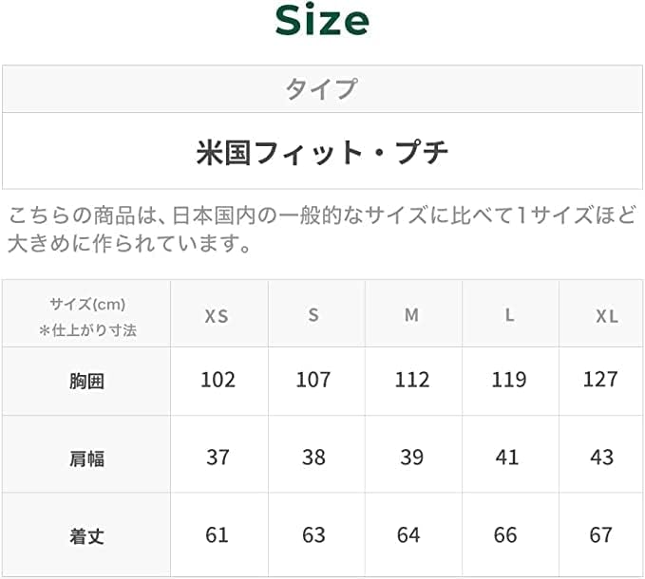Select the S shoulder width value 38
The height and width of the screenshot is (579, 645).
point(313,458)
